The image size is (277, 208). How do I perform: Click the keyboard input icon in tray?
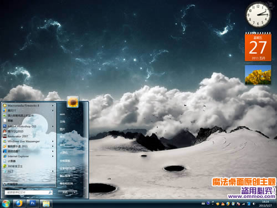(x=203, y=204)
